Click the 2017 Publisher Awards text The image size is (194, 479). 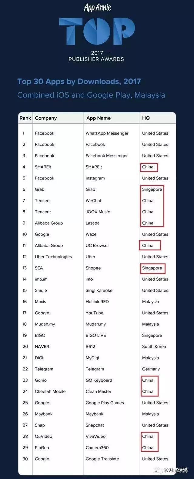tap(96, 56)
